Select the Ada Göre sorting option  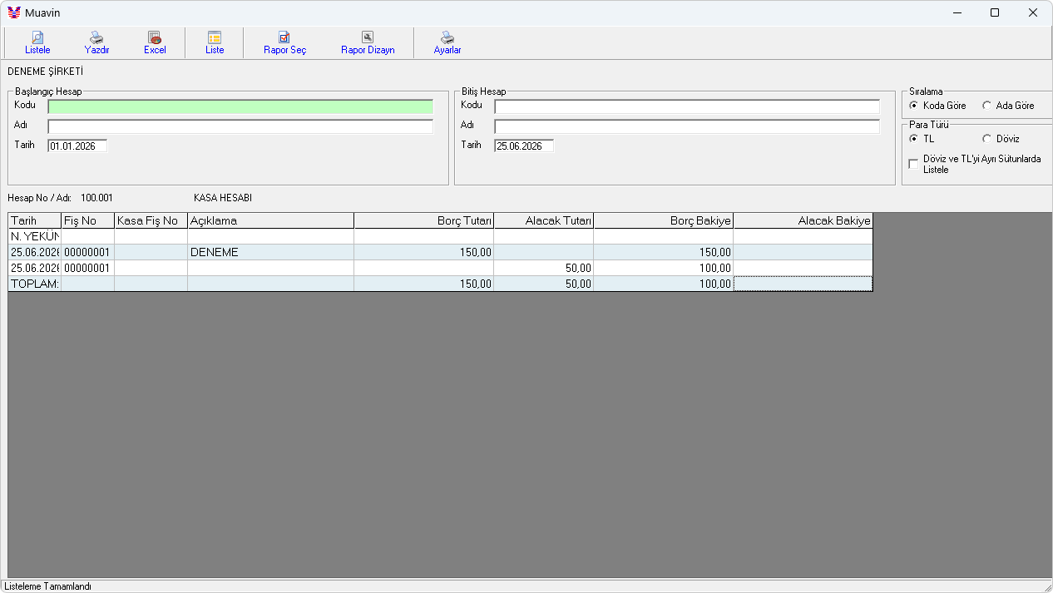pyautogui.click(x=986, y=106)
